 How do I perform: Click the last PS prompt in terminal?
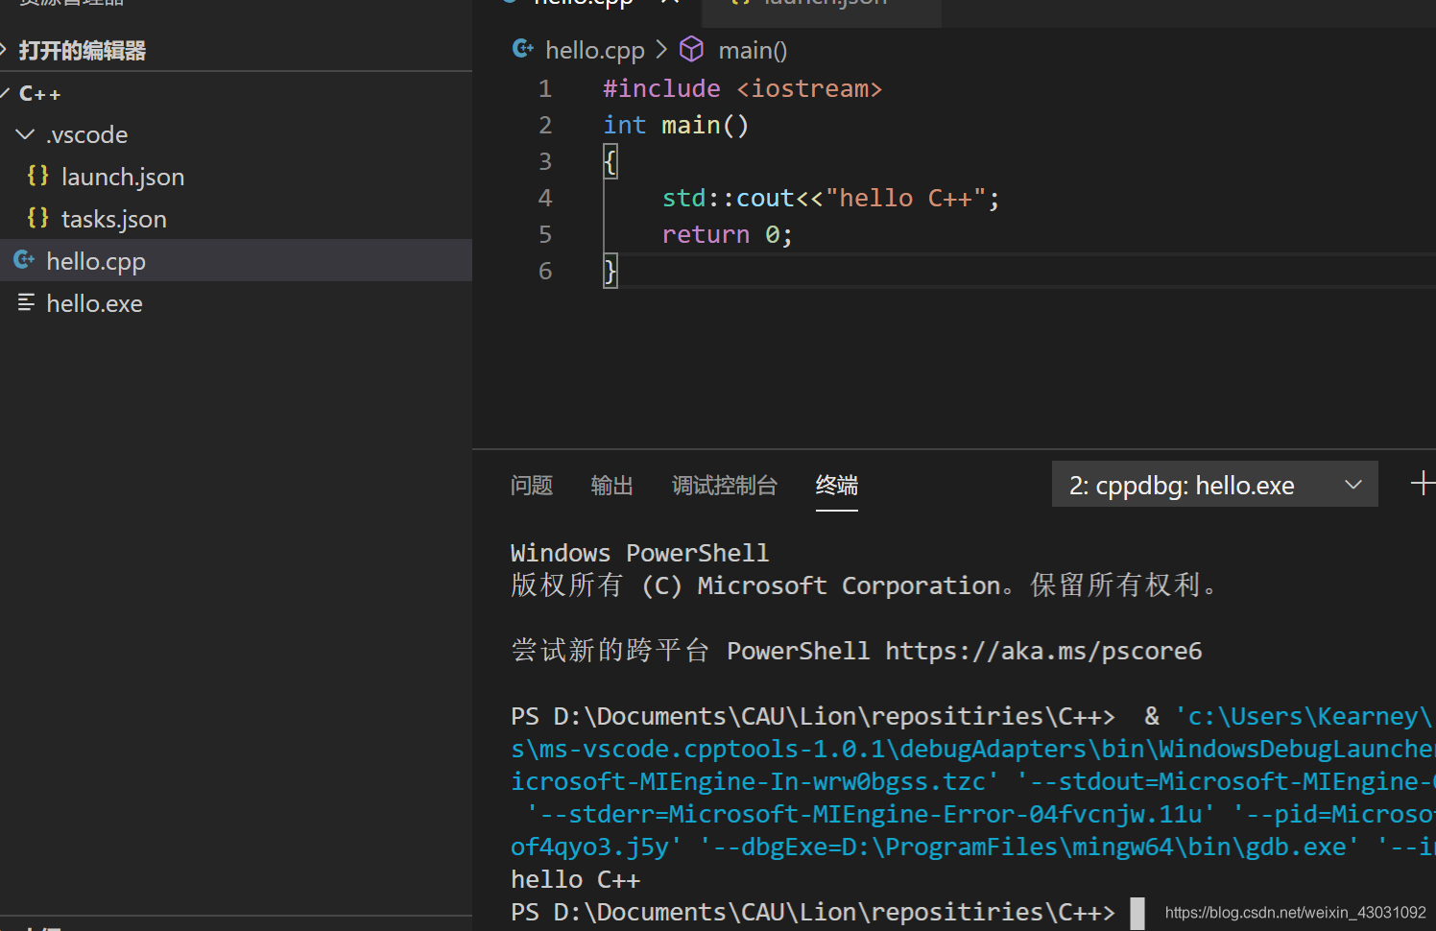point(813,912)
